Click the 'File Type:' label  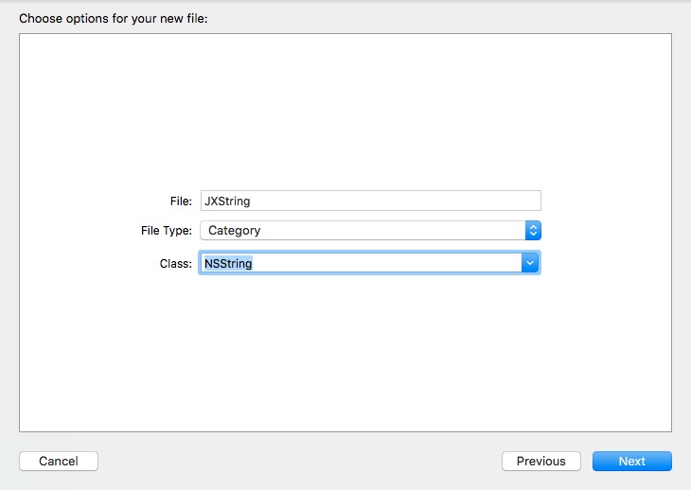(x=167, y=230)
